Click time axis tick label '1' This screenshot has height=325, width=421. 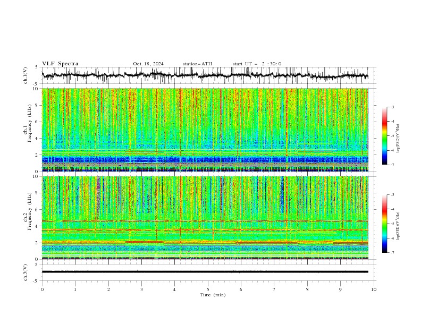(75, 289)
